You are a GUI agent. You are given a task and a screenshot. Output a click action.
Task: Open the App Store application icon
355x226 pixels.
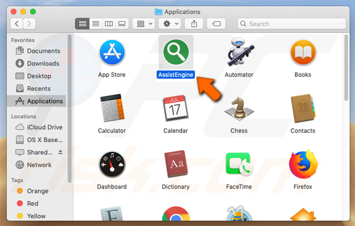point(112,52)
